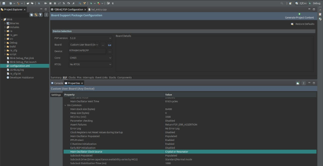Click Main stack size value 0x400

click(168, 109)
